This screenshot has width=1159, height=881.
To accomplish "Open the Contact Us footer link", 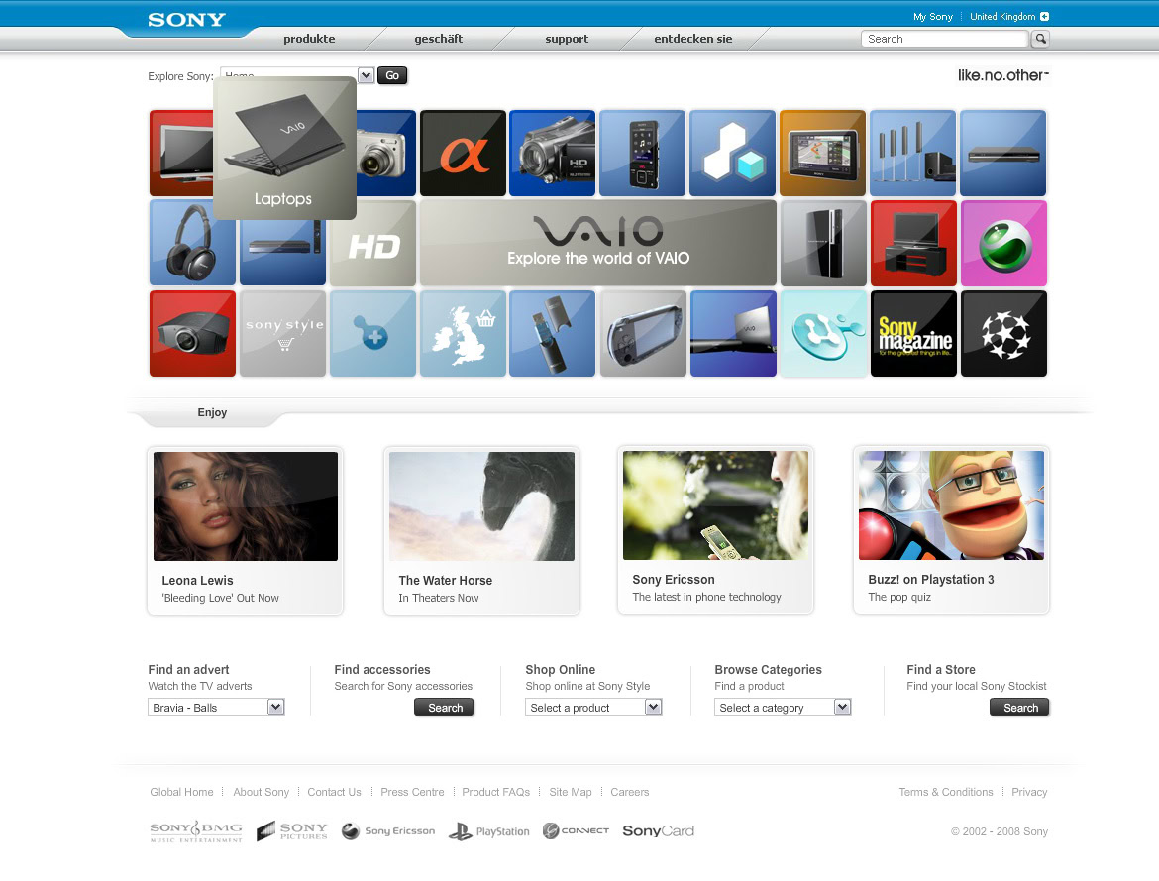I will 334,792.
